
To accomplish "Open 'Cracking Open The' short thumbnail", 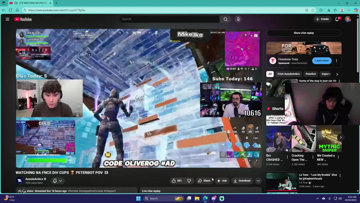I will point(304,139).
